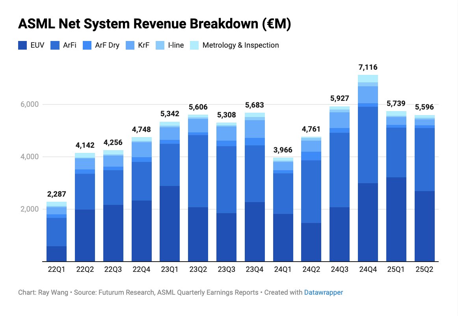
Task: Click the EUV legend color swatch
Action: click(x=22, y=45)
